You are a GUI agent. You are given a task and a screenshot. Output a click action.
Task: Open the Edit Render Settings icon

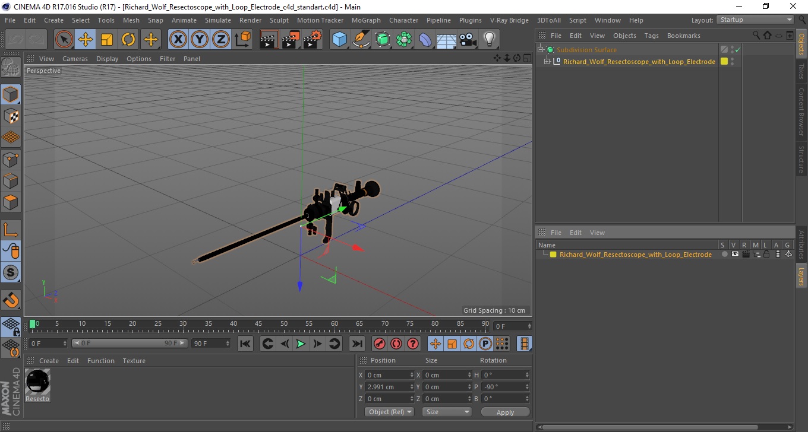point(313,40)
